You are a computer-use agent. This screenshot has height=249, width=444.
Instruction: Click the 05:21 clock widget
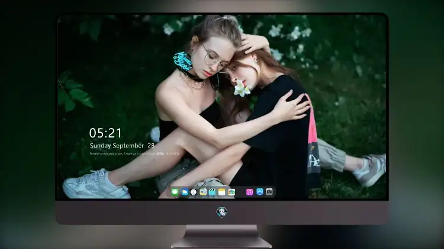click(105, 133)
